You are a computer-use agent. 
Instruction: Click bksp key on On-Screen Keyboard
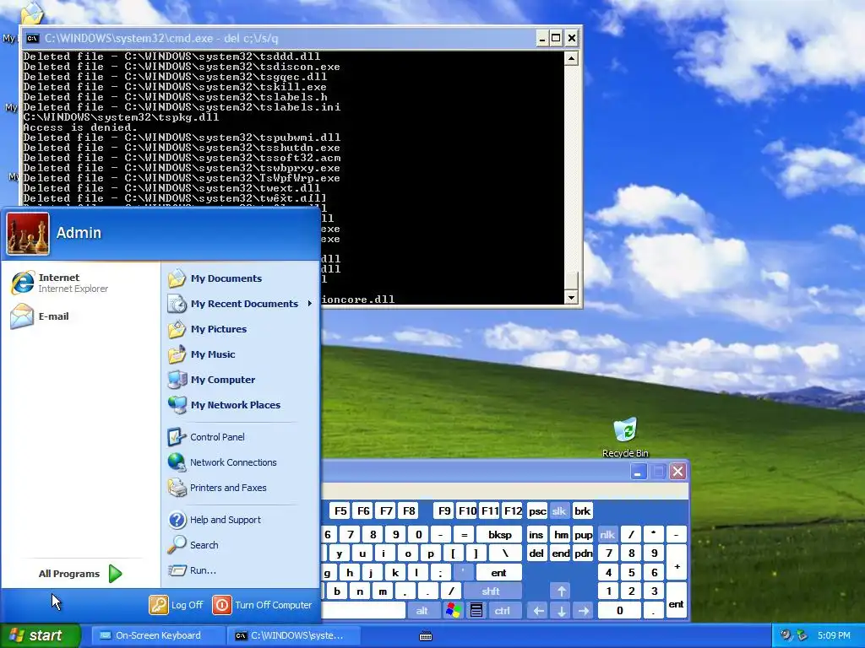point(500,534)
